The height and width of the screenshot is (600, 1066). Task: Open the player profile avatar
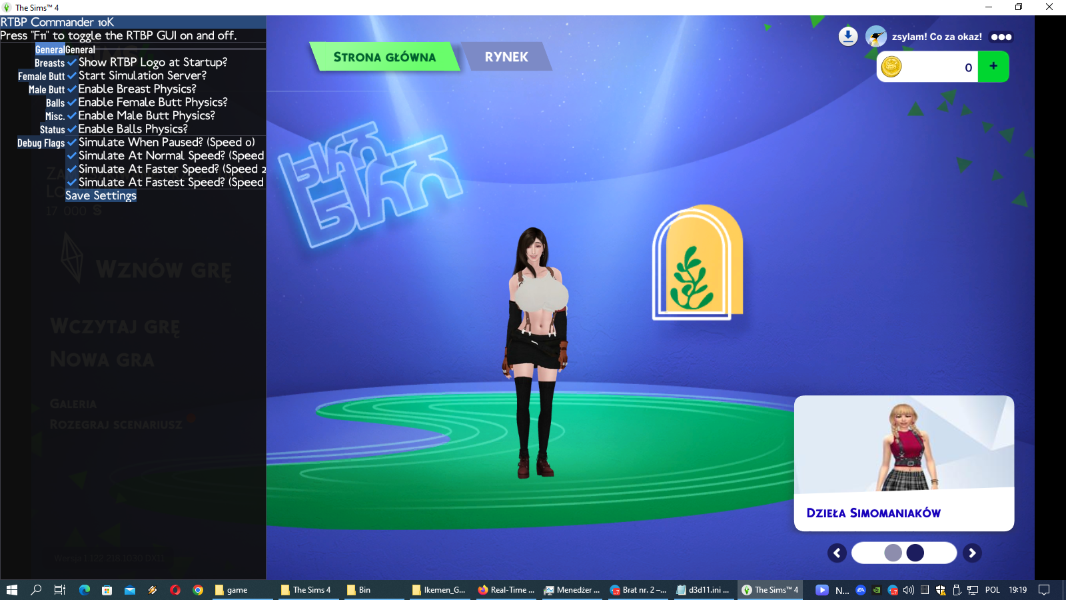875,37
